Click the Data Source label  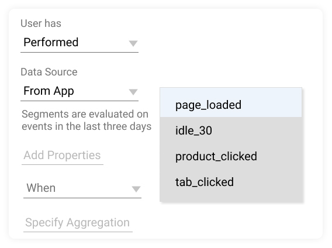click(49, 72)
